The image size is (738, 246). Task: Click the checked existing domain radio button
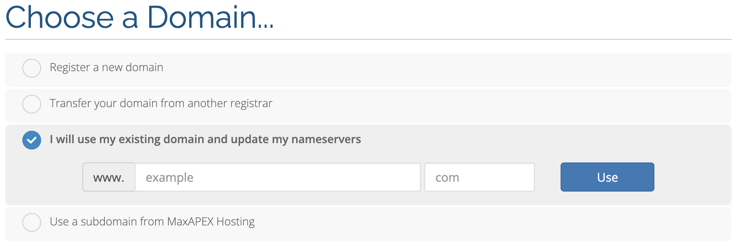coord(32,140)
